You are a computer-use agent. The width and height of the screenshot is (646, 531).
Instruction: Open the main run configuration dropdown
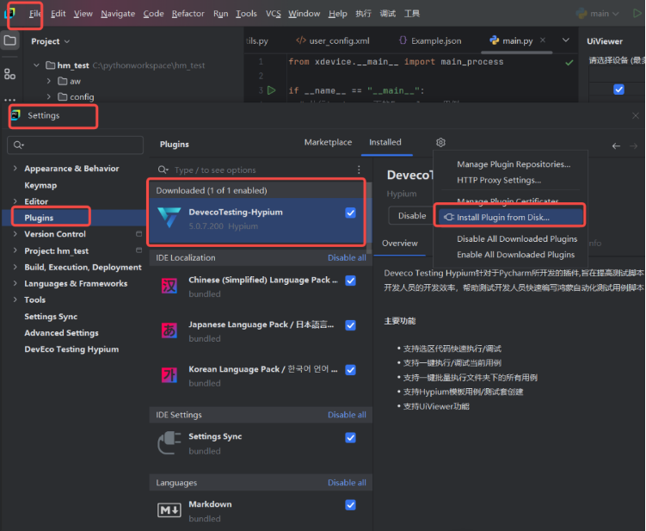point(597,14)
